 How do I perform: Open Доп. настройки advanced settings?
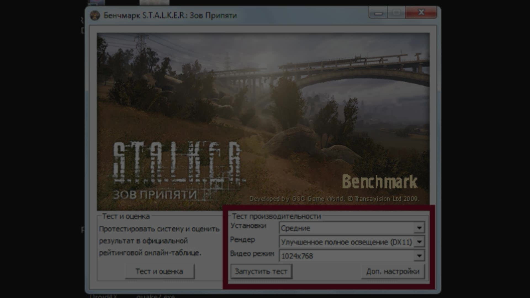pos(393,272)
